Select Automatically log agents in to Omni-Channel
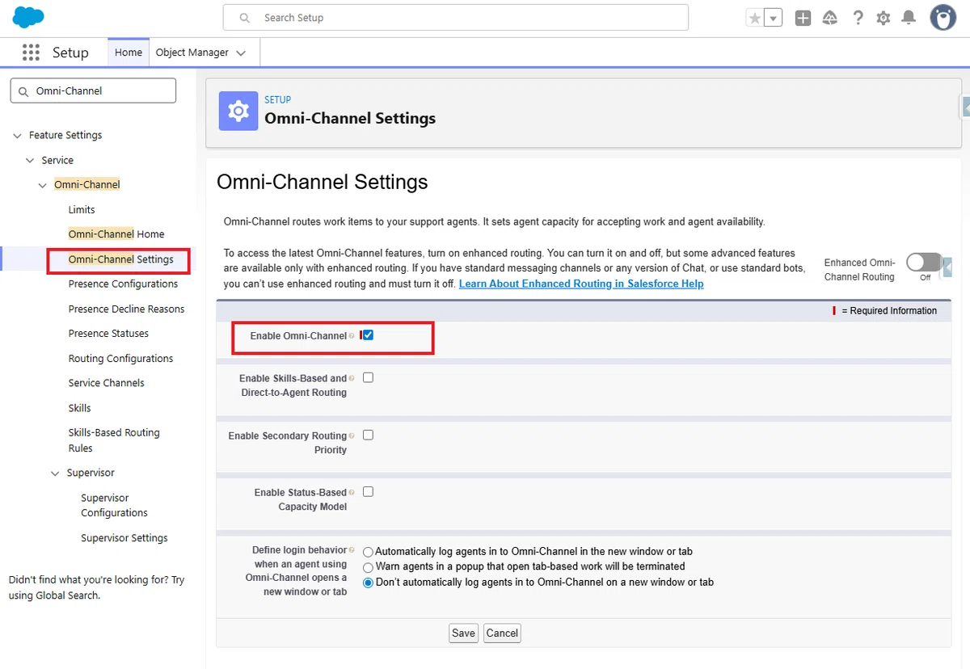Image resolution: width=970 pixels, height=669 pixels. (369, 552)
